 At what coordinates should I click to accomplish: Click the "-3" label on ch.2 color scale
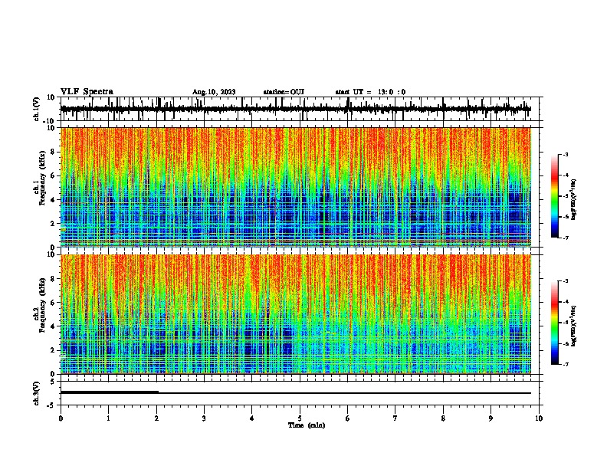565,281
